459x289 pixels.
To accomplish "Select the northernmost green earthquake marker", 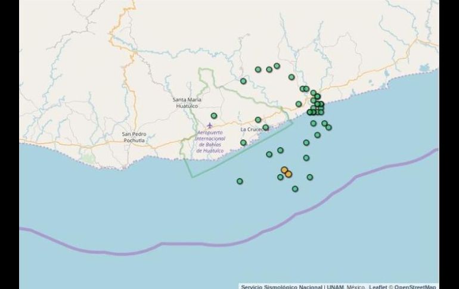I will click(x=277, y=66).
